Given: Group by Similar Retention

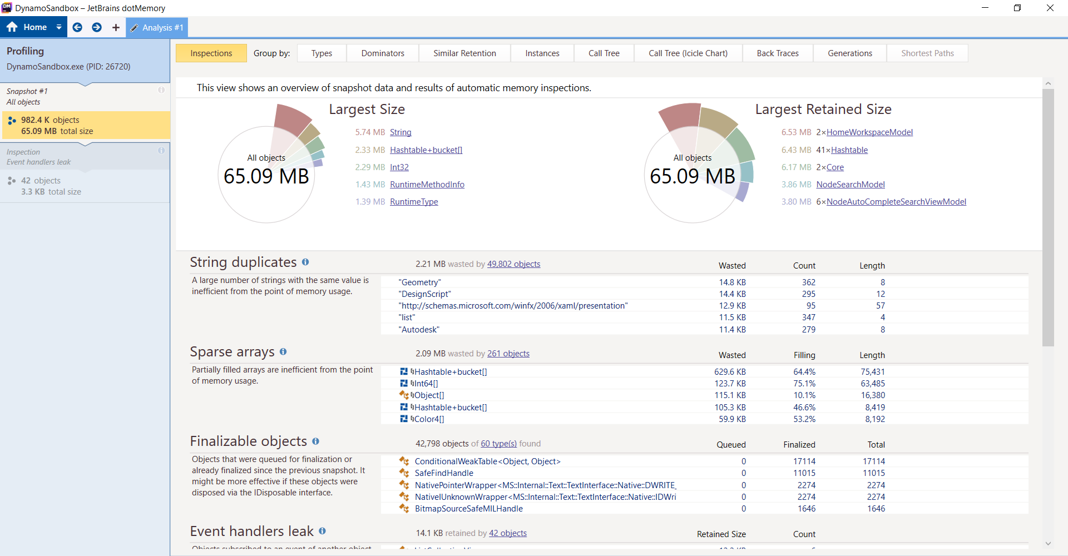Looking at the screenshot, I should 464,53.
